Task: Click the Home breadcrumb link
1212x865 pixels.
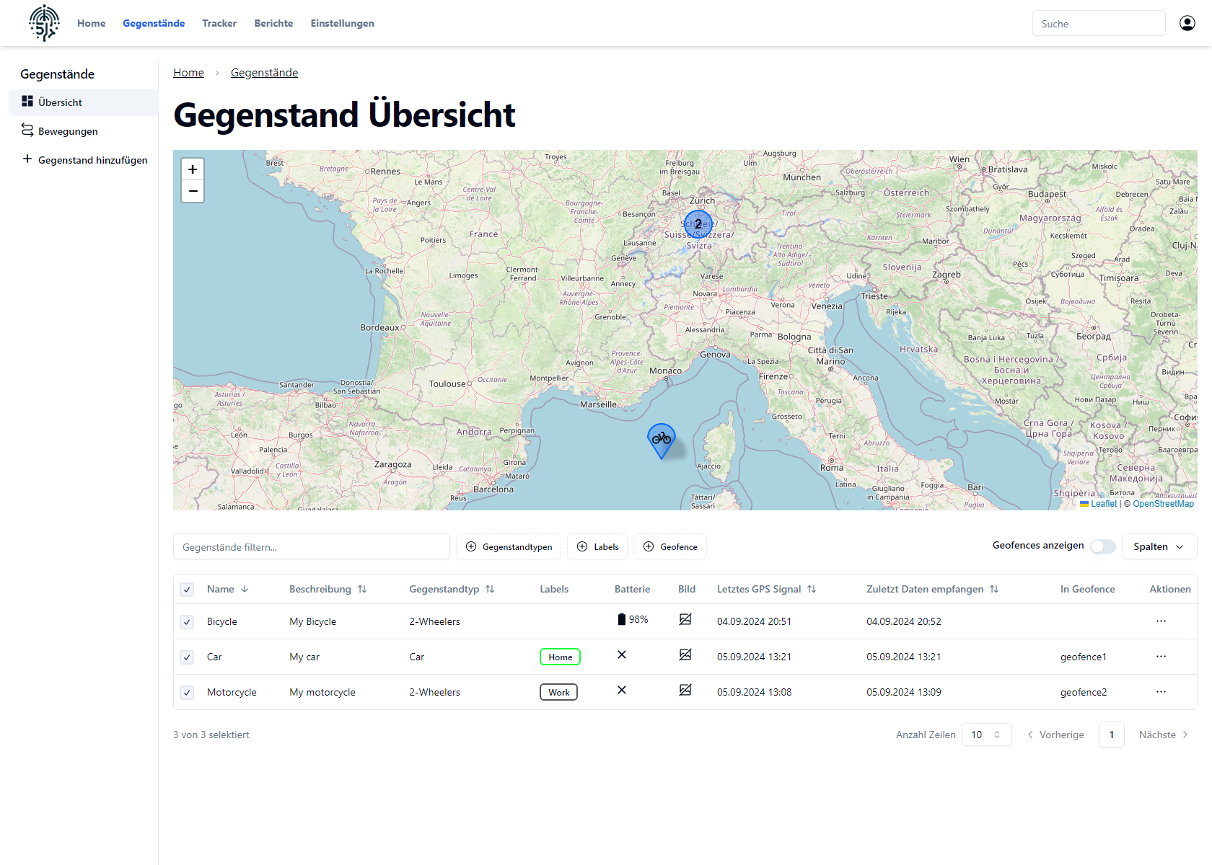Action: [188, 73]
